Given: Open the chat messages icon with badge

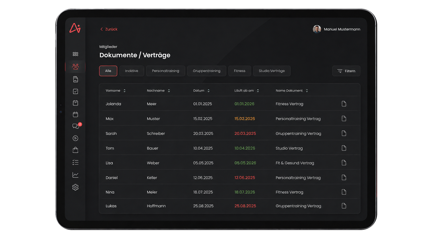Looking at the screenshot, I should (x=76, y=126).
